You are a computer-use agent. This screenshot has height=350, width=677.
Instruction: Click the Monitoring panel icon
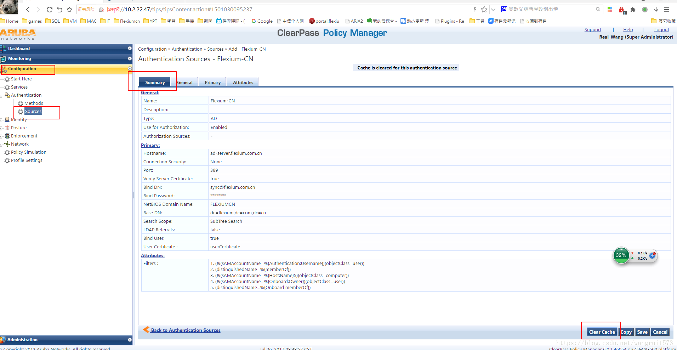coord(4,59)
